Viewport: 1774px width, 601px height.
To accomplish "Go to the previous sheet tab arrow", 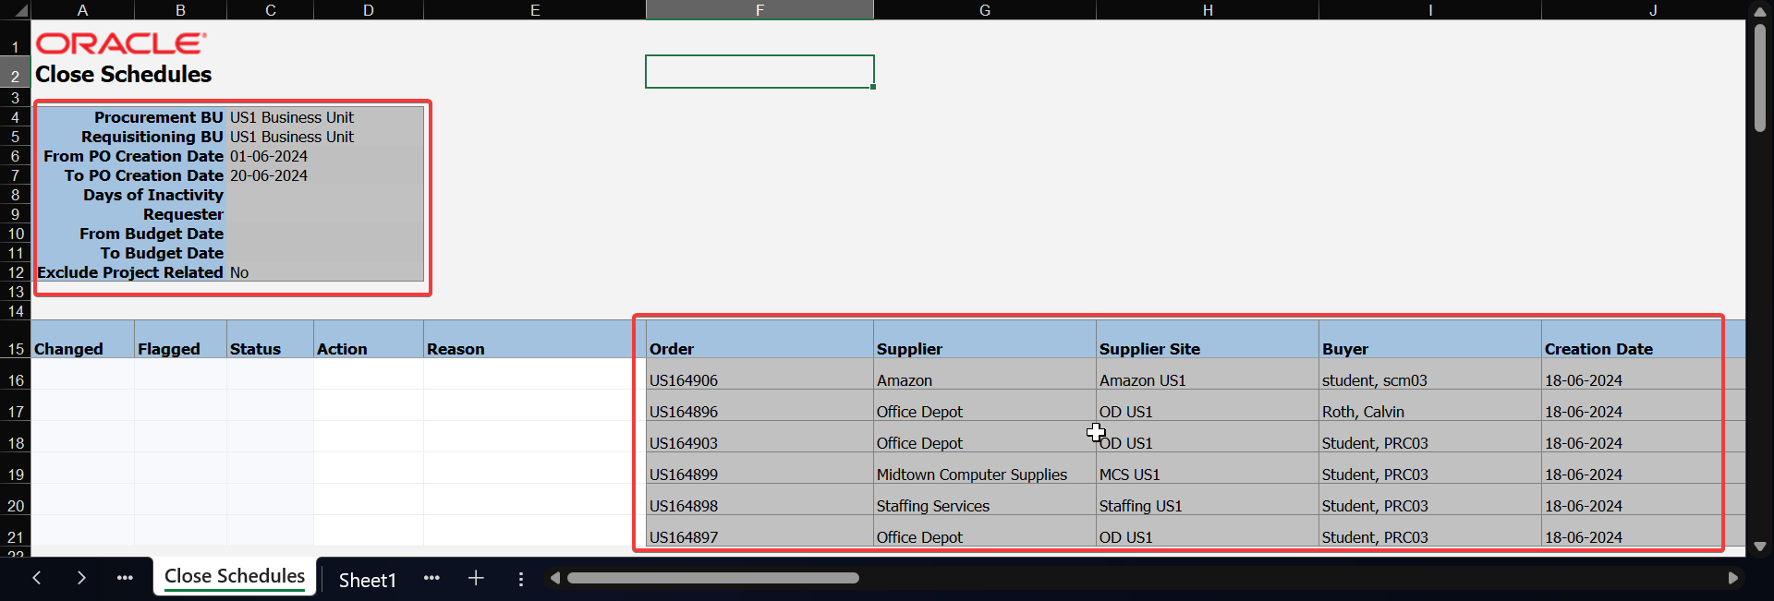I will (37, 578).
